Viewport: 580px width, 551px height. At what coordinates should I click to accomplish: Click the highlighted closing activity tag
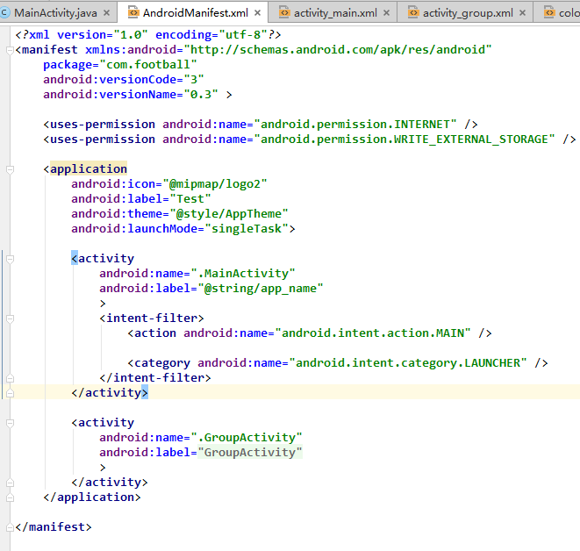[x=110, y=392]
